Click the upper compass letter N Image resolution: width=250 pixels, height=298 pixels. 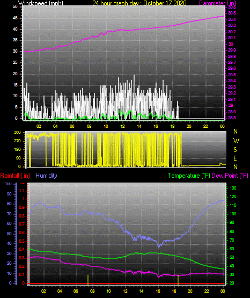tap(236, 132)
